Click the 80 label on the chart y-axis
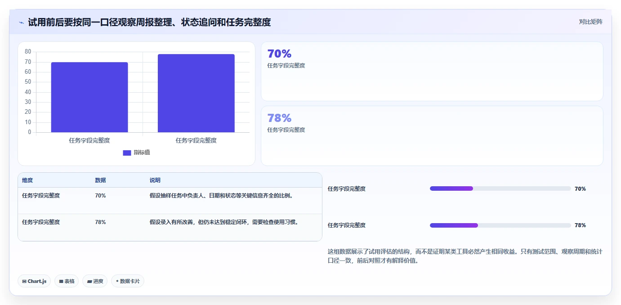The height and width of the screenshot is (305, 621). [28, 52]
